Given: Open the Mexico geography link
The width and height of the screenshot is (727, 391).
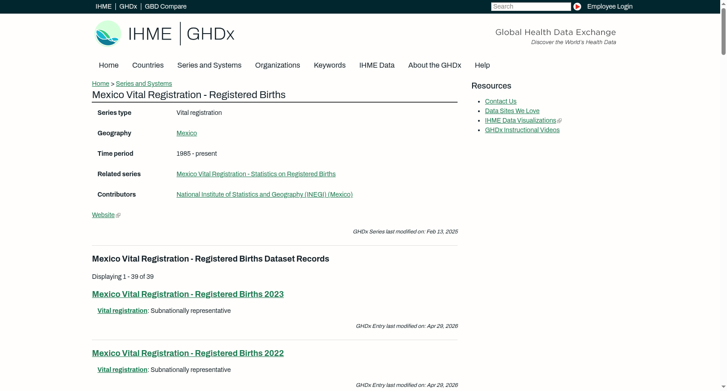Looking at the screenshot, I should coord(187,133).
